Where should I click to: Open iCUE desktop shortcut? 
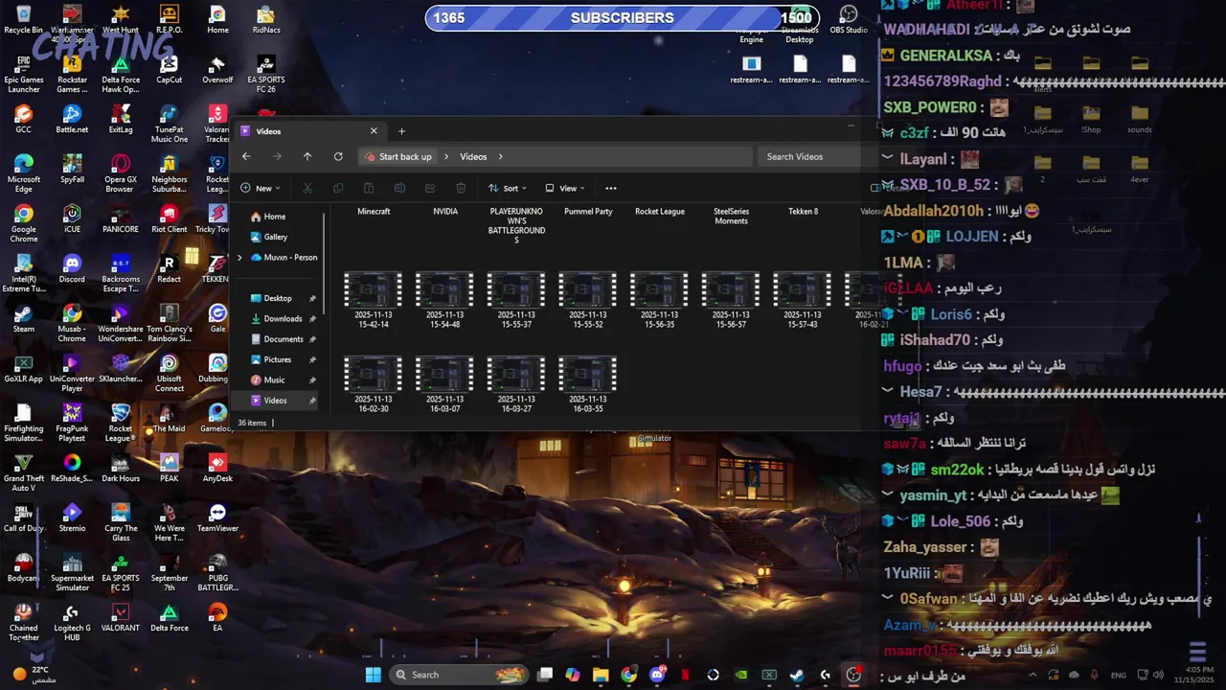point(72,218)
